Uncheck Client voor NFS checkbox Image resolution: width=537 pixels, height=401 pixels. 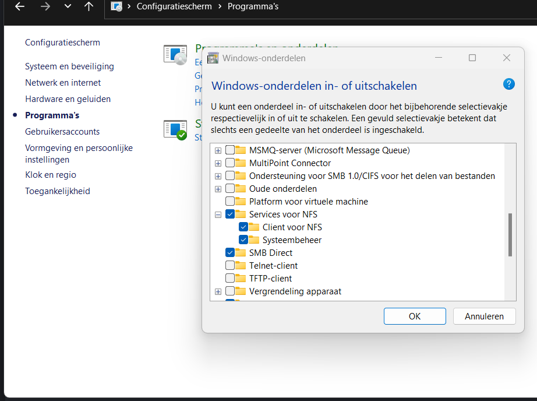[x=243, y=227]
